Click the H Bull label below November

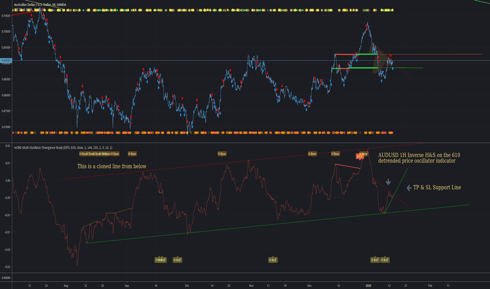click(x=272, y=260)
